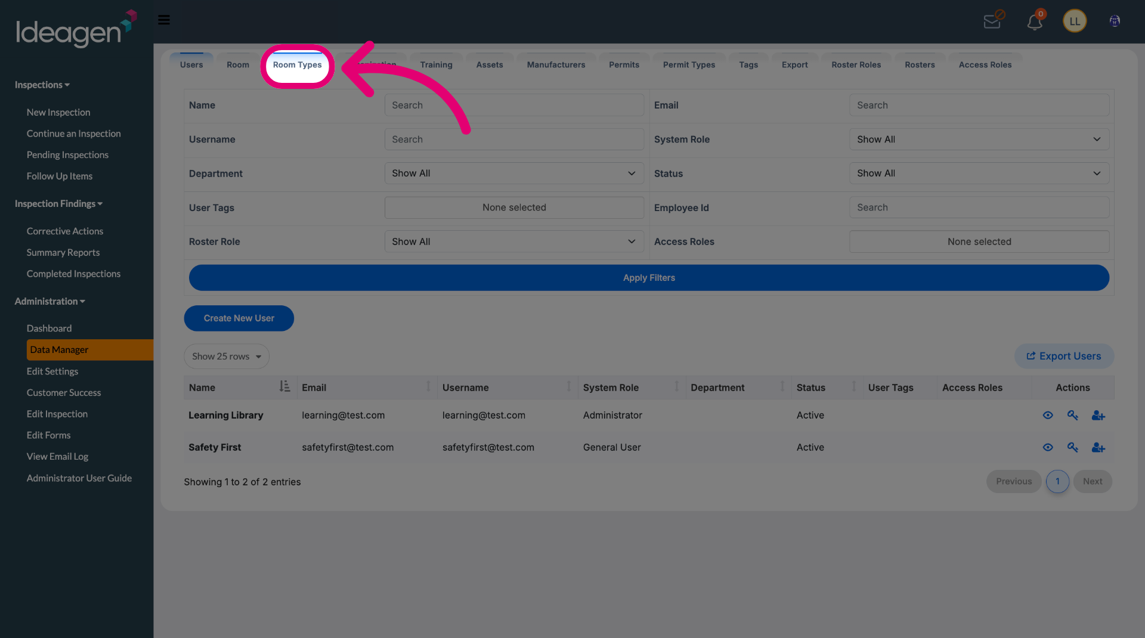
Task: Click add-user icon for Learning Library
Action: pyautogui.click(x=1098, y=416)
